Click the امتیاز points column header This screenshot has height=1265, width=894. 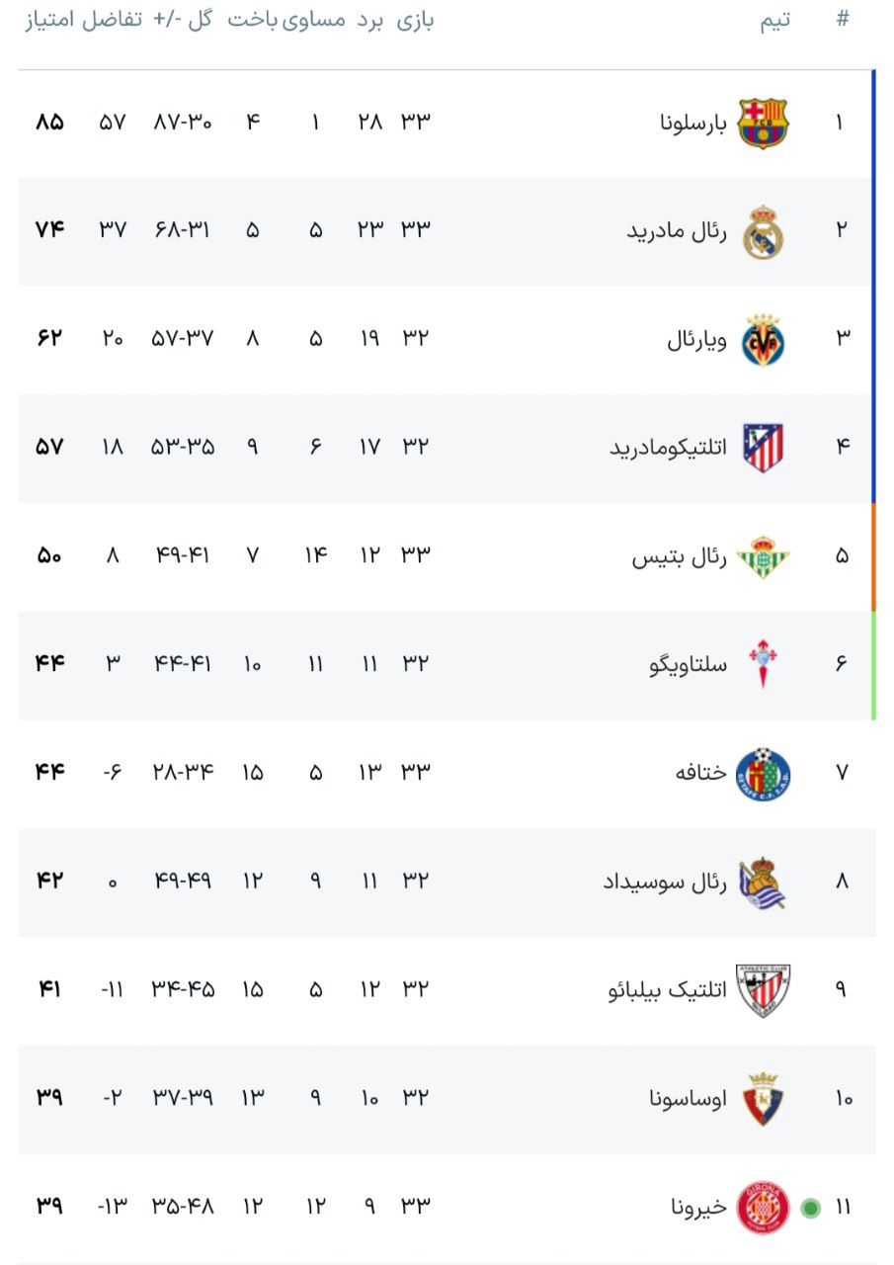(50, 21)
